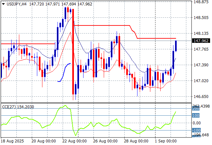Select the green CCI line's latest point
212x145 pixels.
coord(176,112)
